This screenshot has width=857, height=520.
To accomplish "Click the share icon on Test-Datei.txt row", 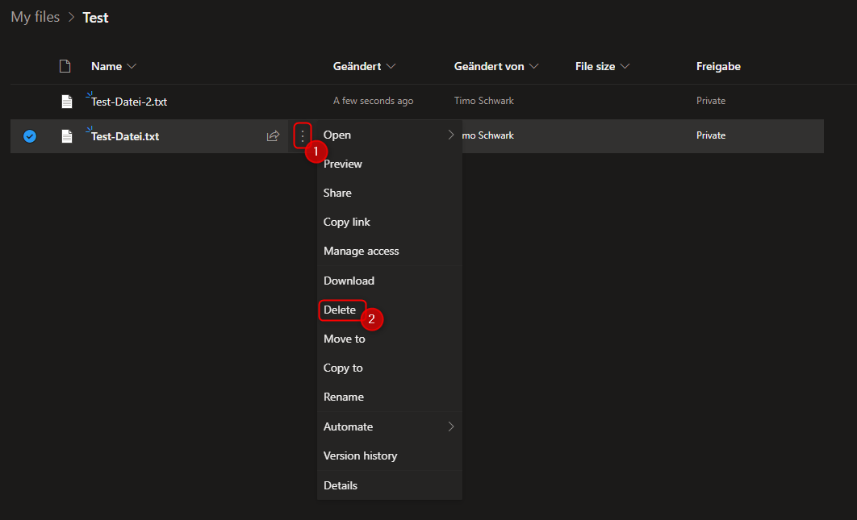I will tap(273, 136).
